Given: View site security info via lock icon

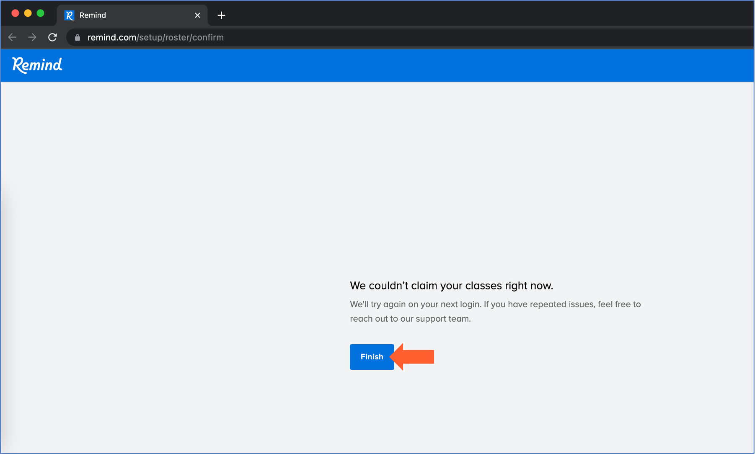Looking at the screenshot, I should 78,38.
